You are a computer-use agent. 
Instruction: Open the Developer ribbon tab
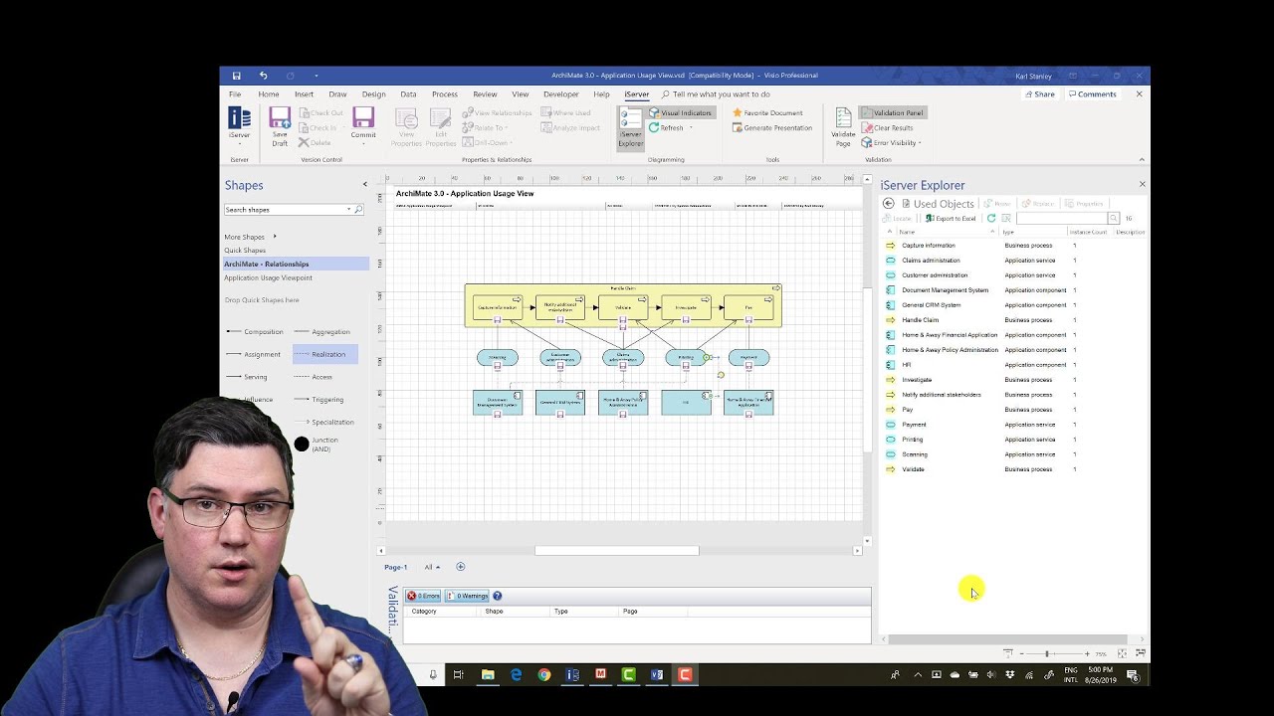560,94
